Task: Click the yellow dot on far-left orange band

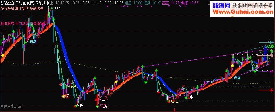Action: 3,55
